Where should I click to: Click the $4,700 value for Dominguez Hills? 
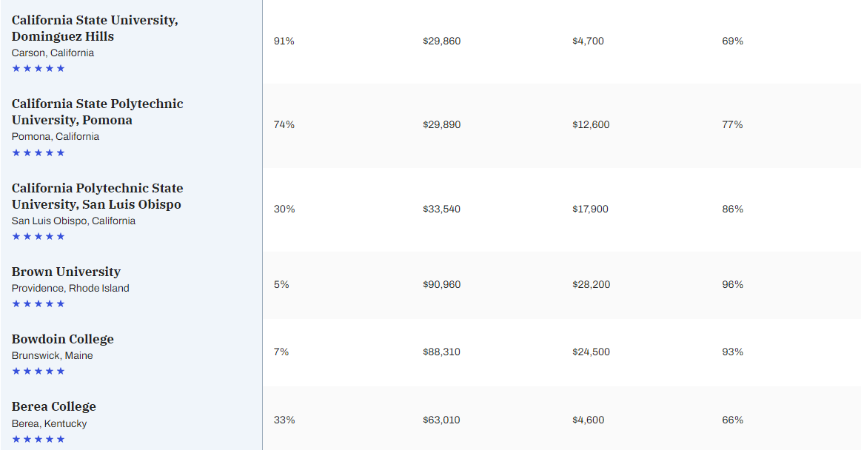[588, 41]
